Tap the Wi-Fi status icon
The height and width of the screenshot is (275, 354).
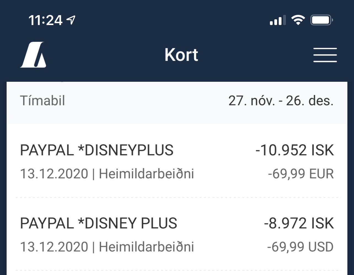tap(298, 20)
